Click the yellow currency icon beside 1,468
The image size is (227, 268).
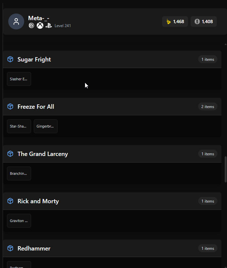click(169, 21)
